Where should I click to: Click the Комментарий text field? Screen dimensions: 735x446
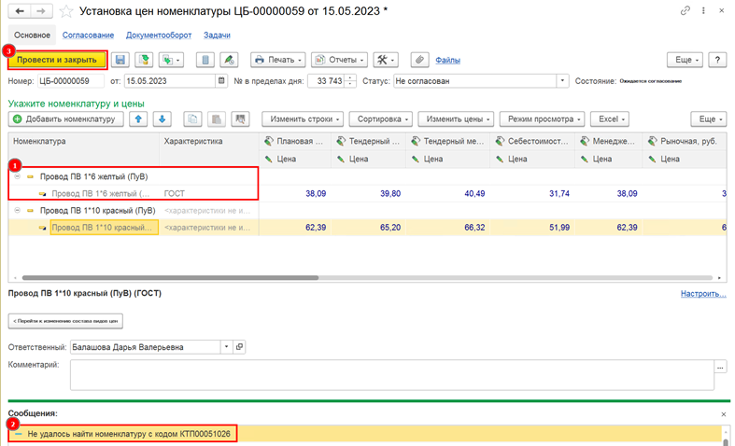tap(392, 375)
